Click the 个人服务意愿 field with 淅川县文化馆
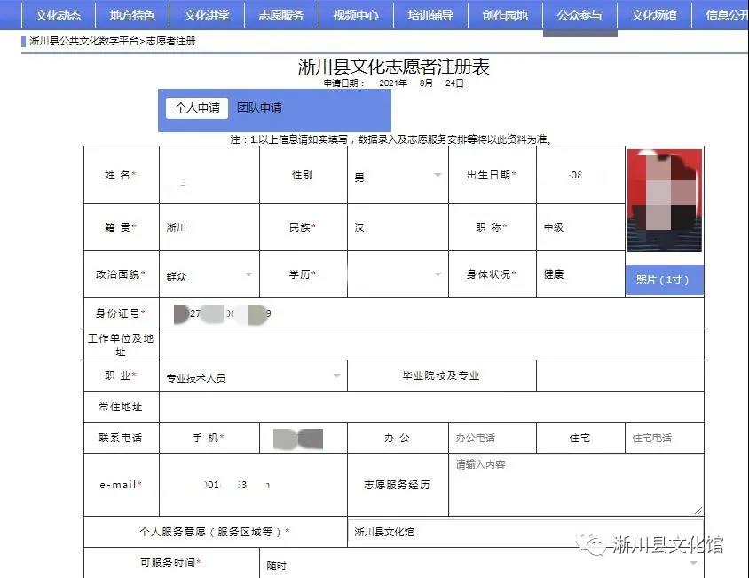Screen dimensions: 749x578 525,532
